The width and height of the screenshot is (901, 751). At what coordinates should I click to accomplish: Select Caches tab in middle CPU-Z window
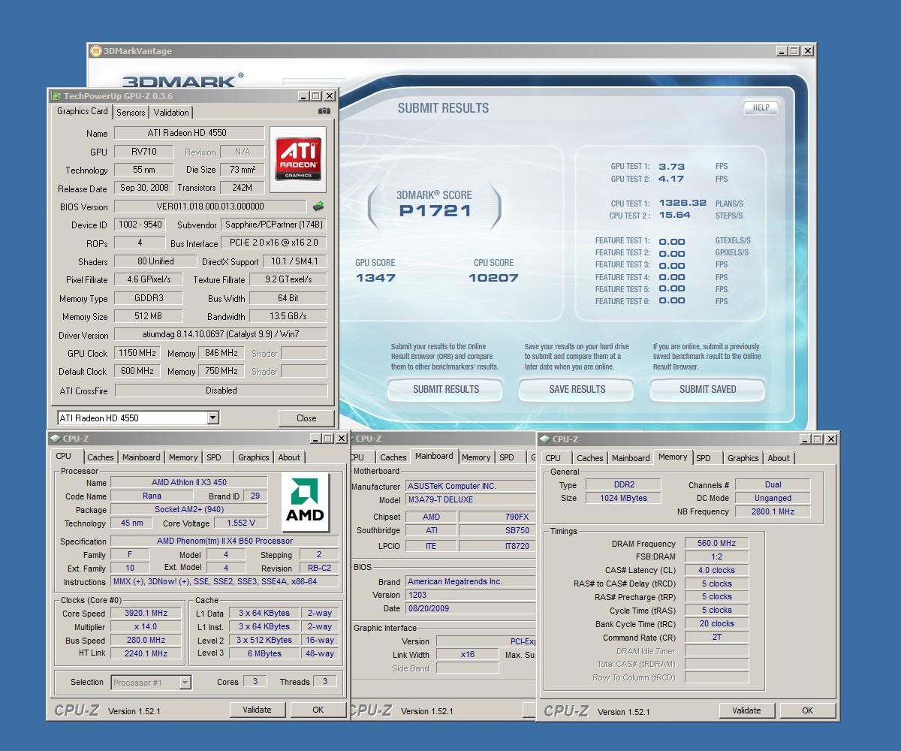(393, 457)
